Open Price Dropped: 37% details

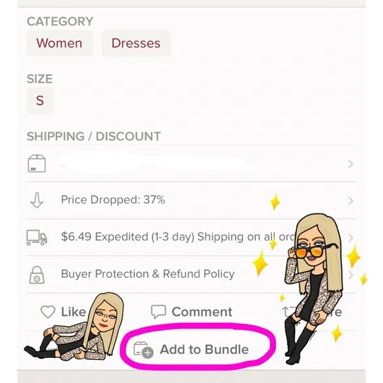pyautogui.click(x=113, y=199)
